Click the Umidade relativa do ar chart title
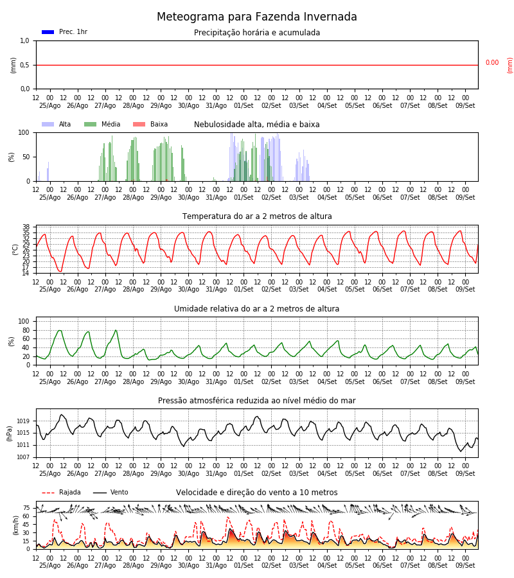 click(257, 308)
